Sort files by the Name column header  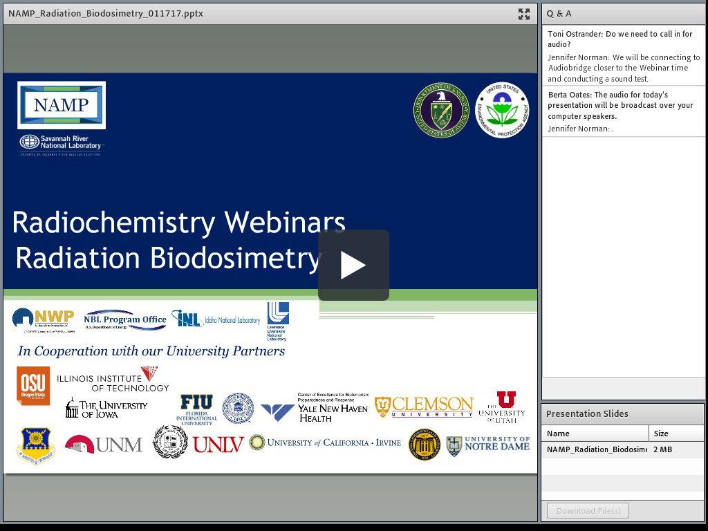(595, 433)
